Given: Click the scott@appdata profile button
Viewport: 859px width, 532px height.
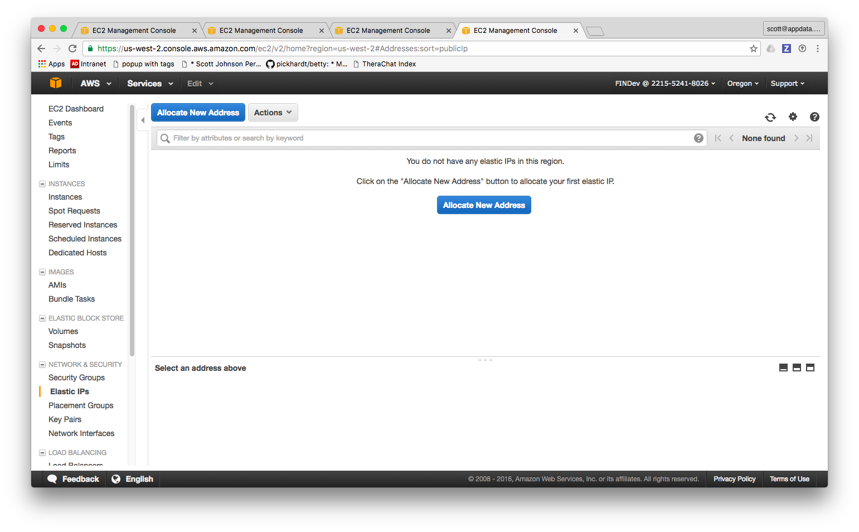Looking at the screenshot, I should 794,29.
